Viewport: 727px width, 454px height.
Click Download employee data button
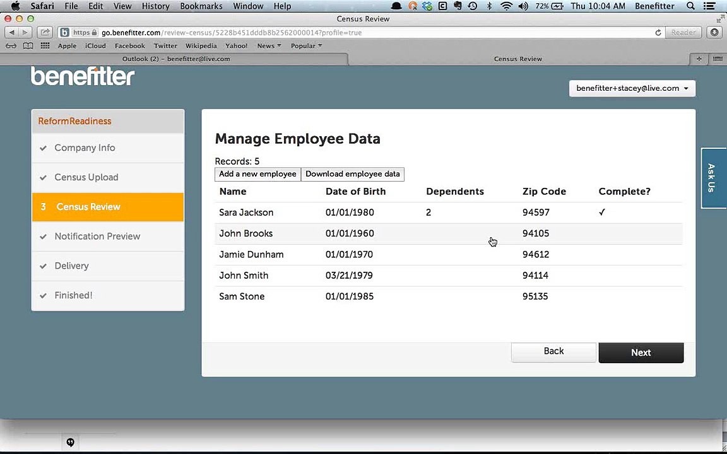click(x=352, y=174)
